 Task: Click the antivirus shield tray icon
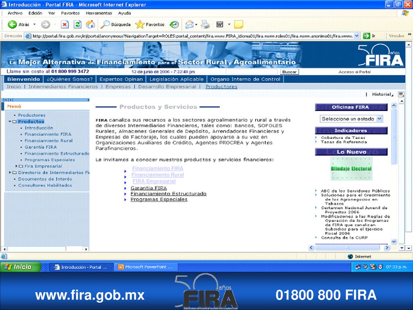pos(380,267)
